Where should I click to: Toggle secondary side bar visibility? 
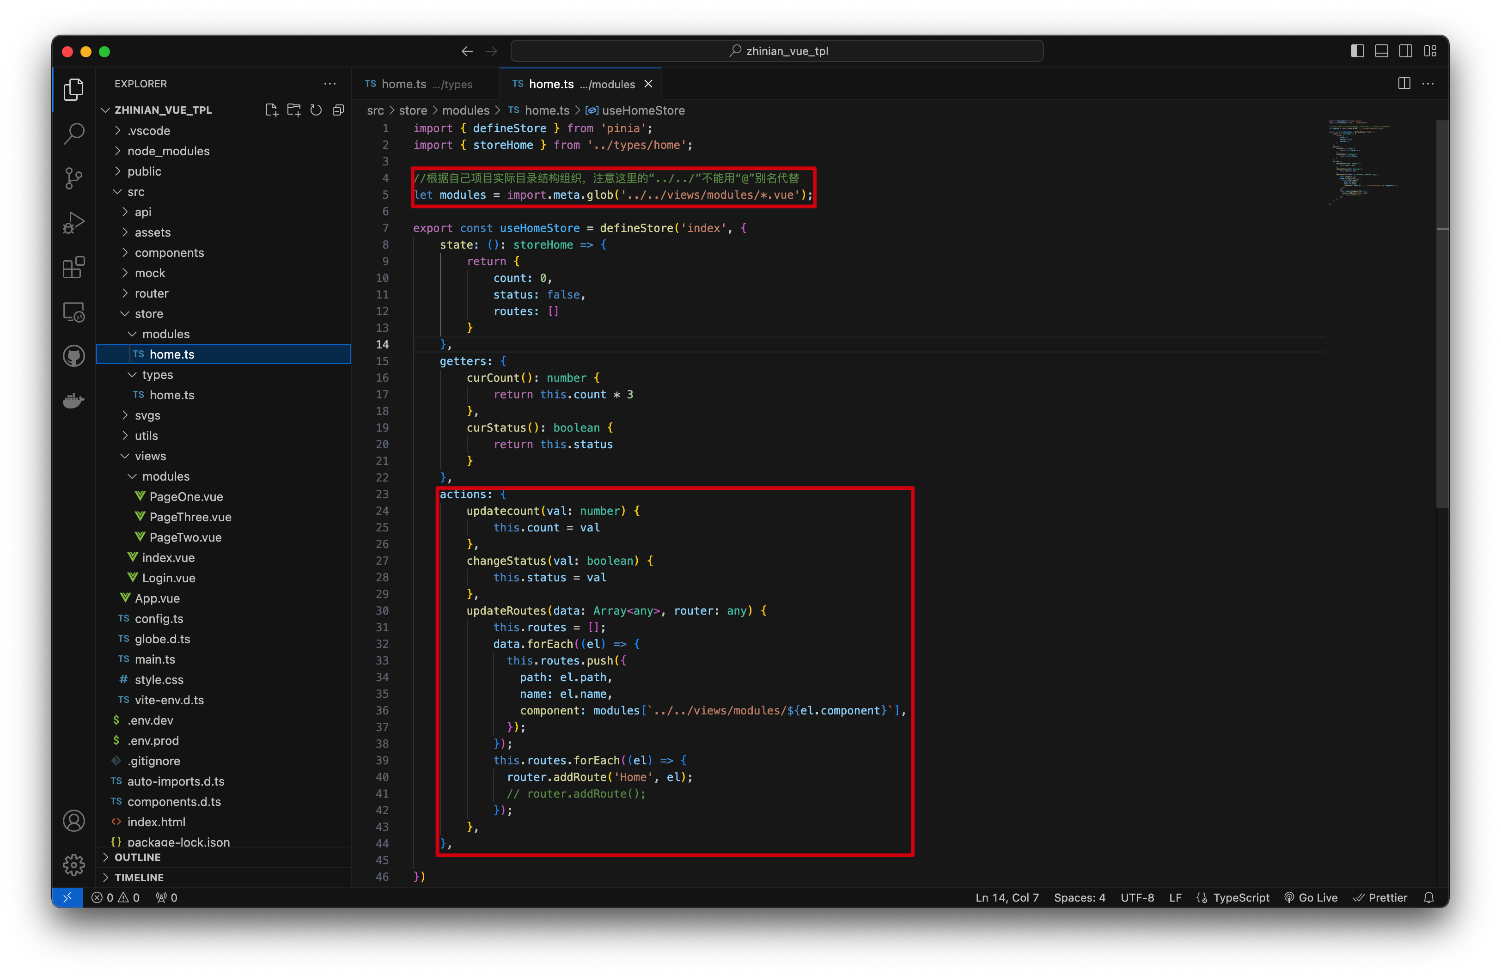pyautogui.click(x=1406, y=51)
